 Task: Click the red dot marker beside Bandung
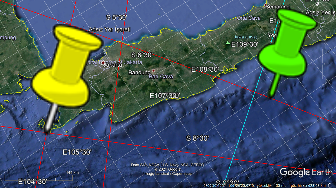(153, 71)
